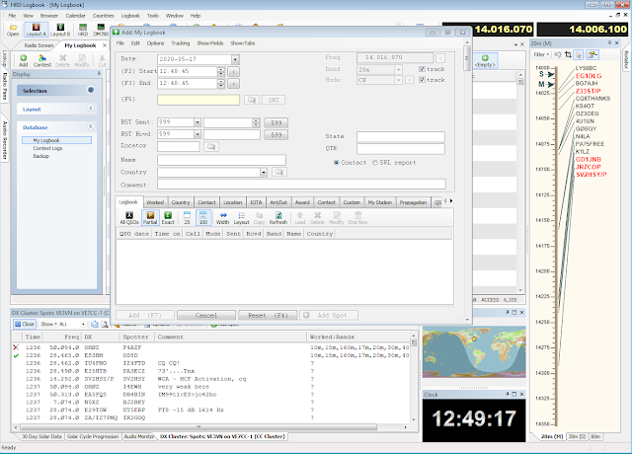Select Backup in Database tree
The width and height of the screenshot is (632, 454).
point(40,156)
